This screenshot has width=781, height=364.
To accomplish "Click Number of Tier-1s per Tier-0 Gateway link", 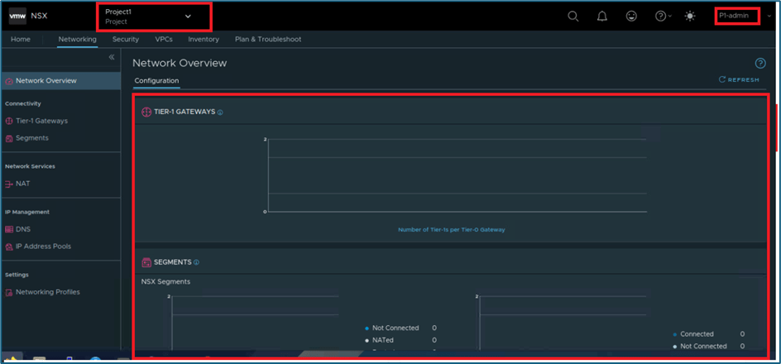I will coord(451,229).
